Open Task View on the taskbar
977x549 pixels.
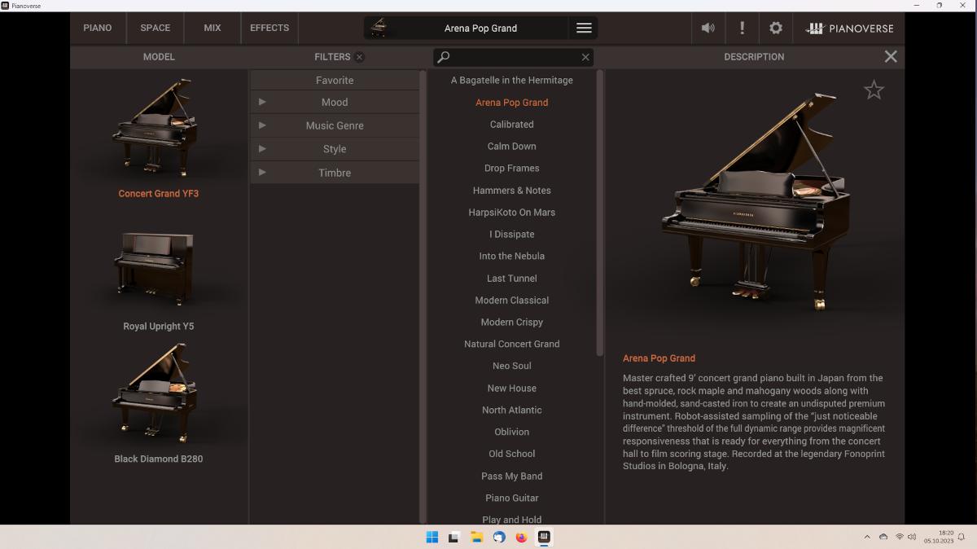pos(453,537)
